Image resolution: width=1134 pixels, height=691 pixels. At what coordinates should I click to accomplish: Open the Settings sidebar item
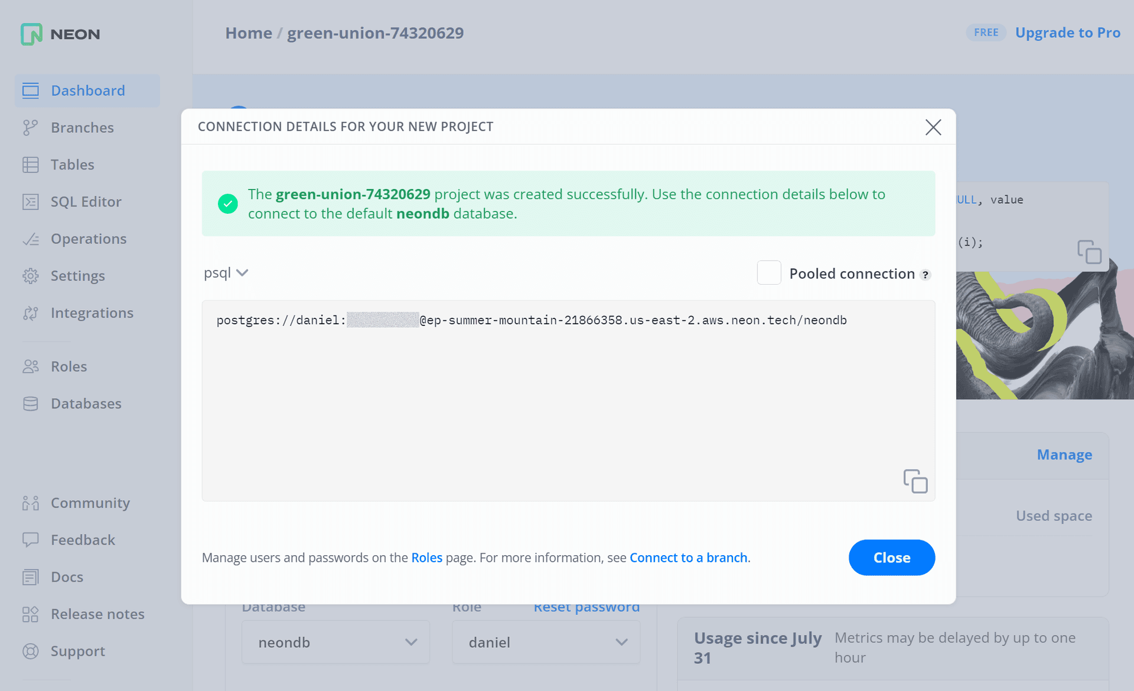pyautogui.click(x=77, y=276)
